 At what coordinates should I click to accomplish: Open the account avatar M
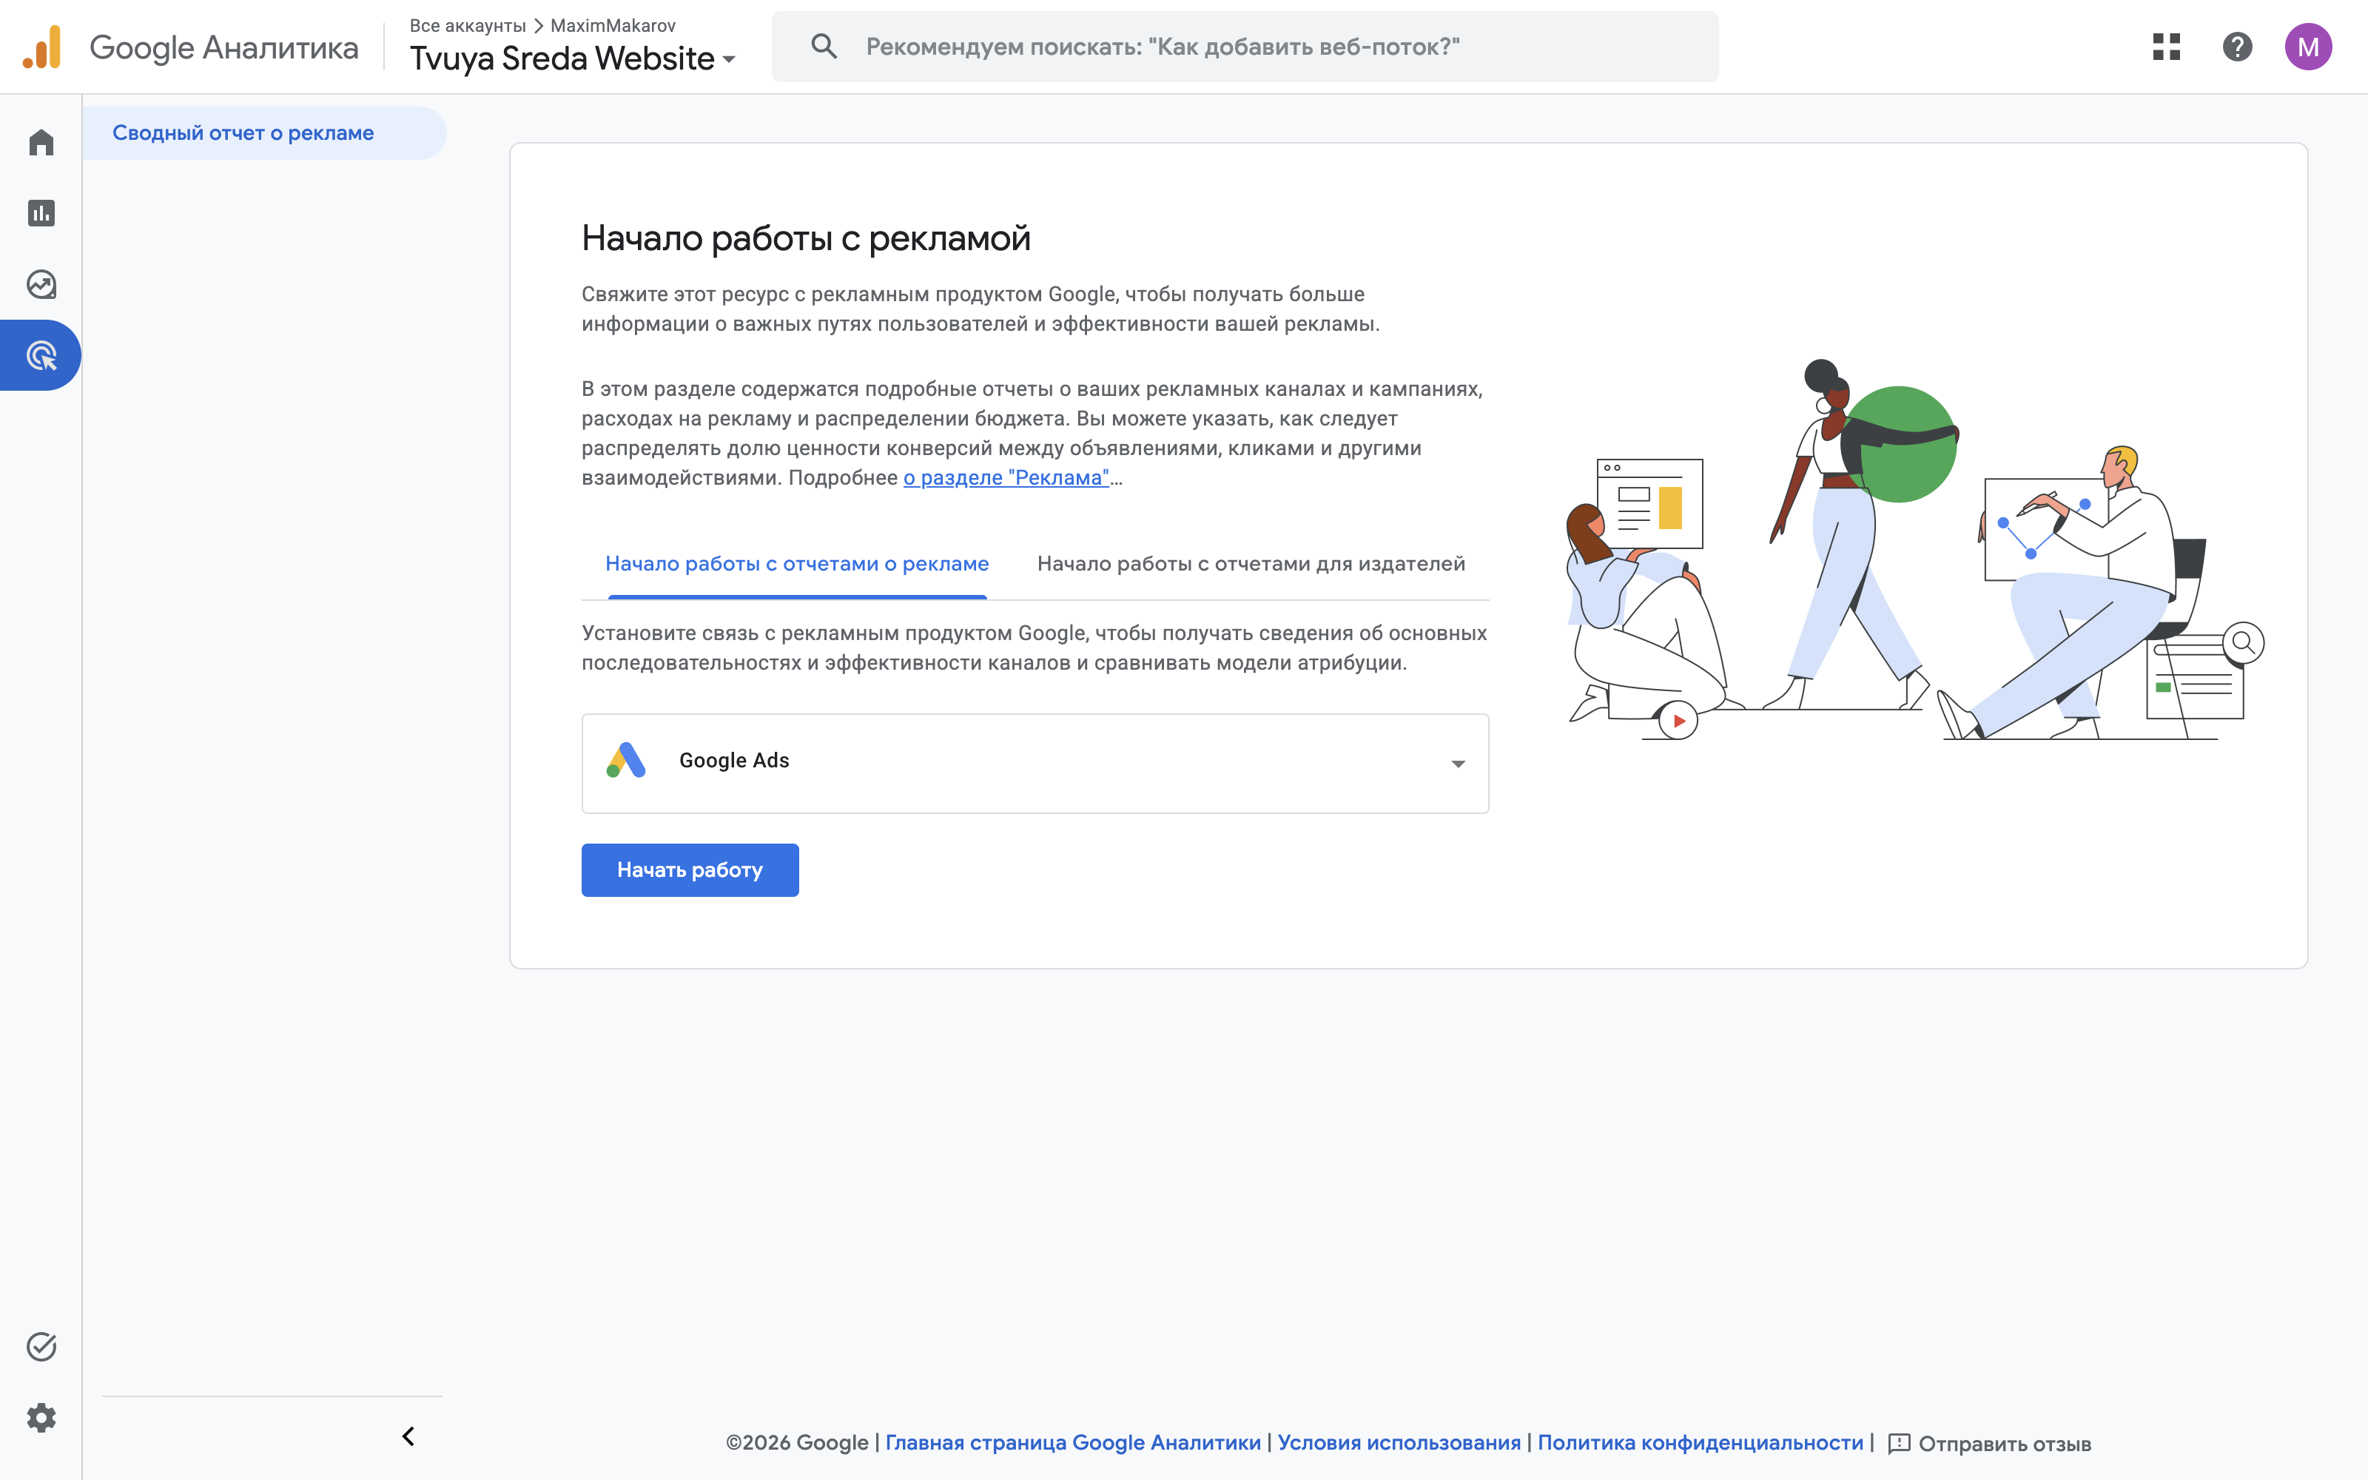tap(2308, 47)
